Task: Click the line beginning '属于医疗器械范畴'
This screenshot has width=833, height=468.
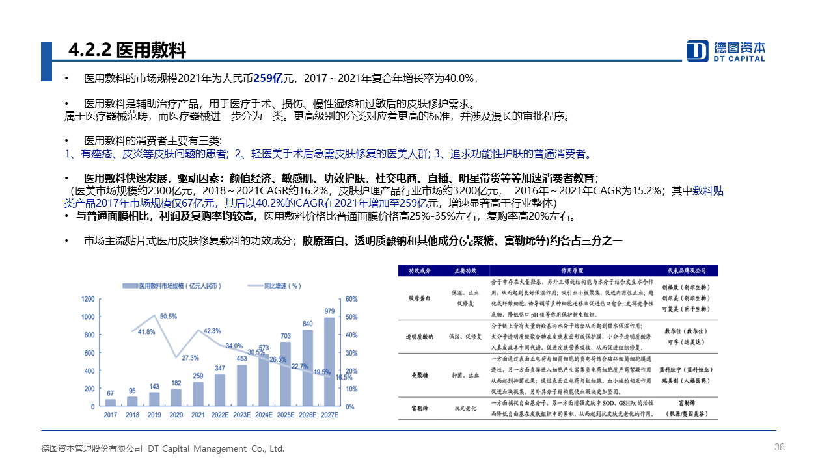Action: (x=318, y=117)
